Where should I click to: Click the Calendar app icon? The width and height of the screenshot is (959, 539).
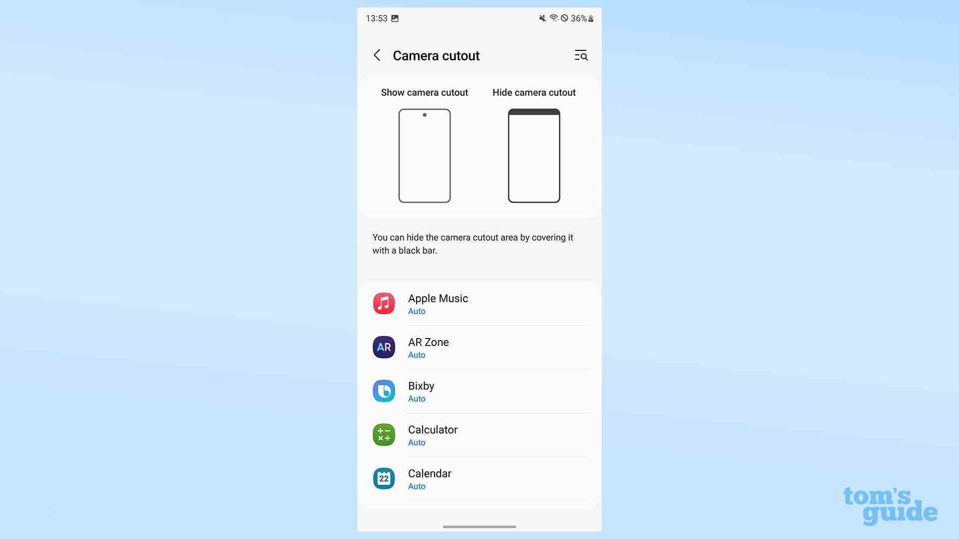click(383, 478)
